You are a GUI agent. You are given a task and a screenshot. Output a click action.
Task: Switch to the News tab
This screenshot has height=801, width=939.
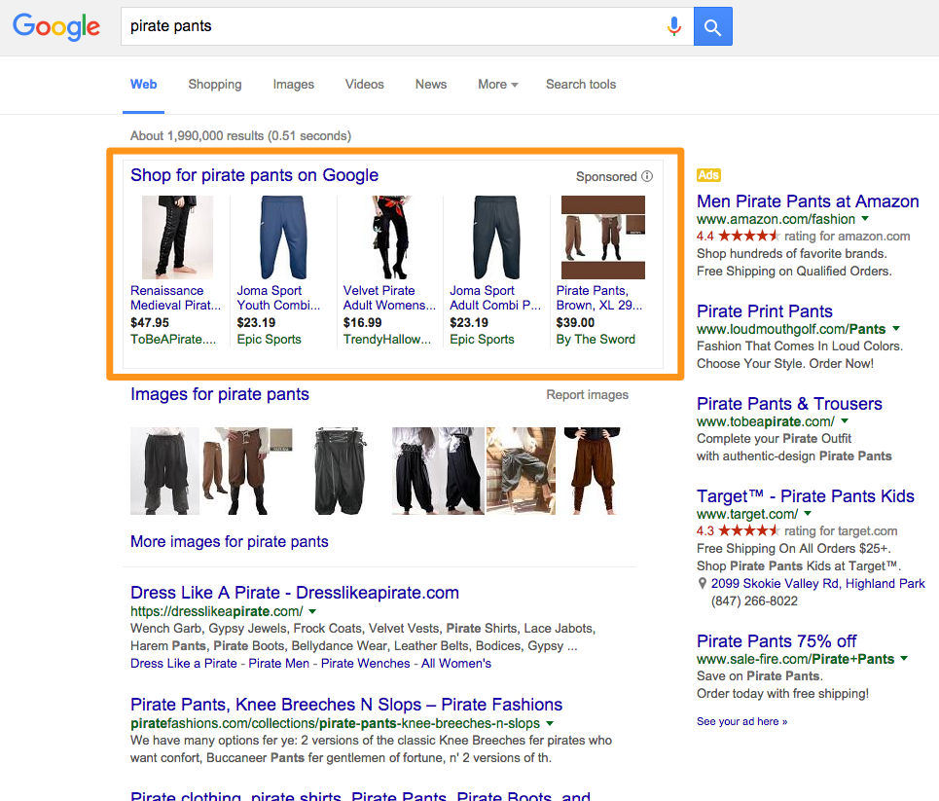pyautogui.click(x=431, y=85)
